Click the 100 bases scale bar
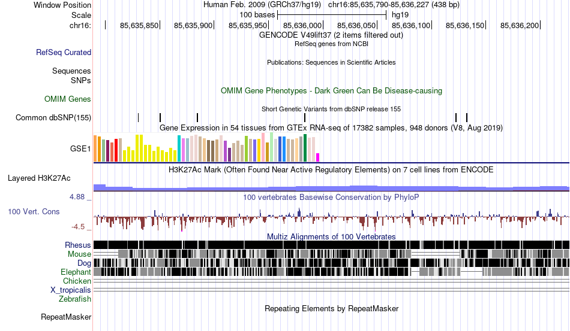Viewport: 570px width, 331px height. click(332, 15)
